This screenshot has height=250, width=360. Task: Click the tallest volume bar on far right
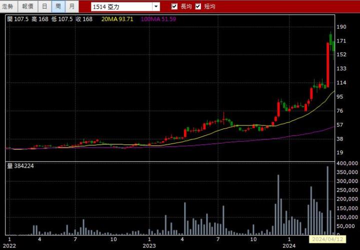click(327, 200)
